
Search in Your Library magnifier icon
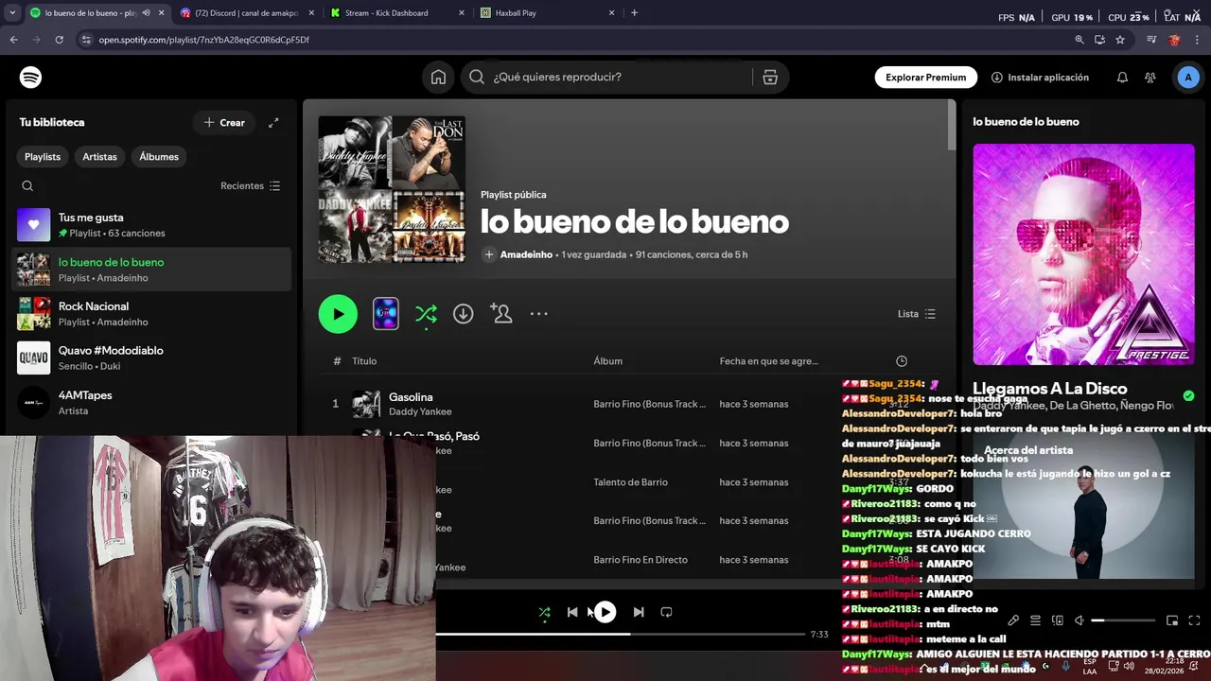tap(27, 186)
